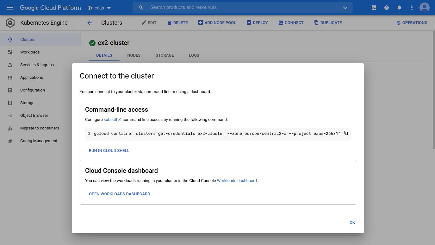
Task: Click the Delete cluster button
Action: tap(177, 23)
